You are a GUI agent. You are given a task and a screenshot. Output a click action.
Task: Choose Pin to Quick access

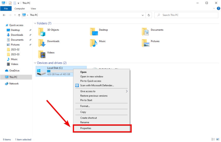point(101,81)
